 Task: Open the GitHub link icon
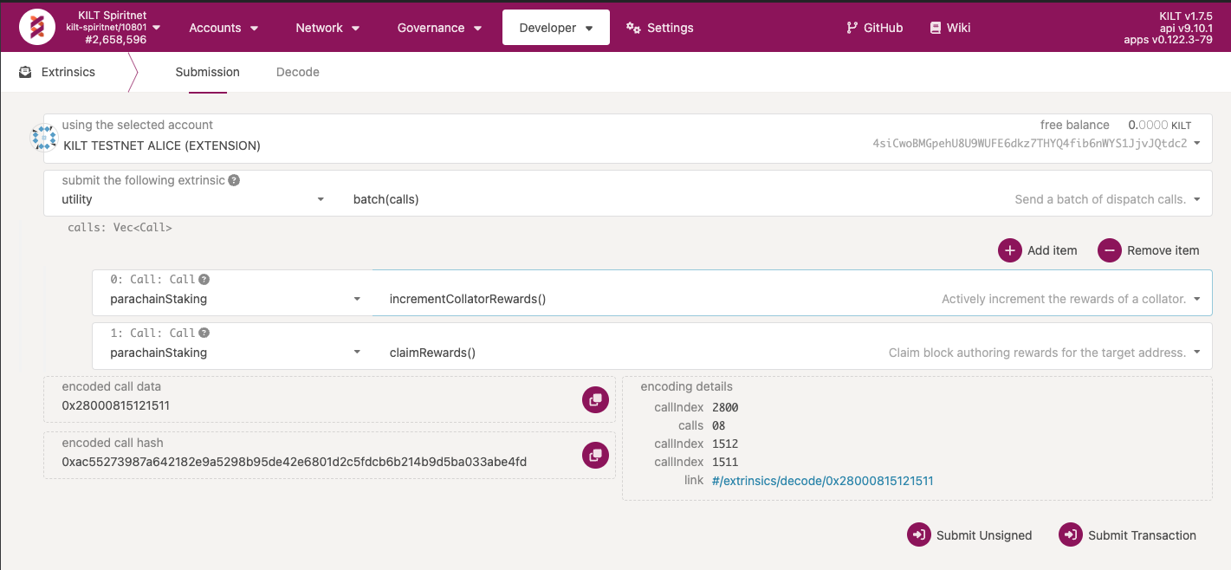click(x=852, y=28)
